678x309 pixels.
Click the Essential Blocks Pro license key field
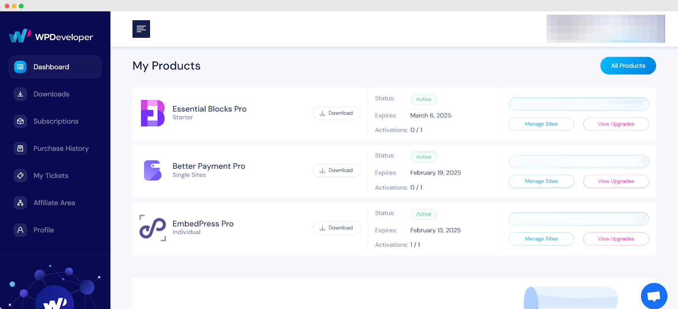click(x=578, y=104)
